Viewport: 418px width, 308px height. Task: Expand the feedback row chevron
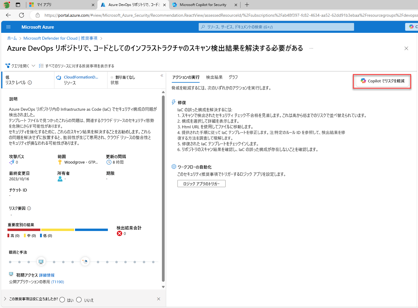5,299
